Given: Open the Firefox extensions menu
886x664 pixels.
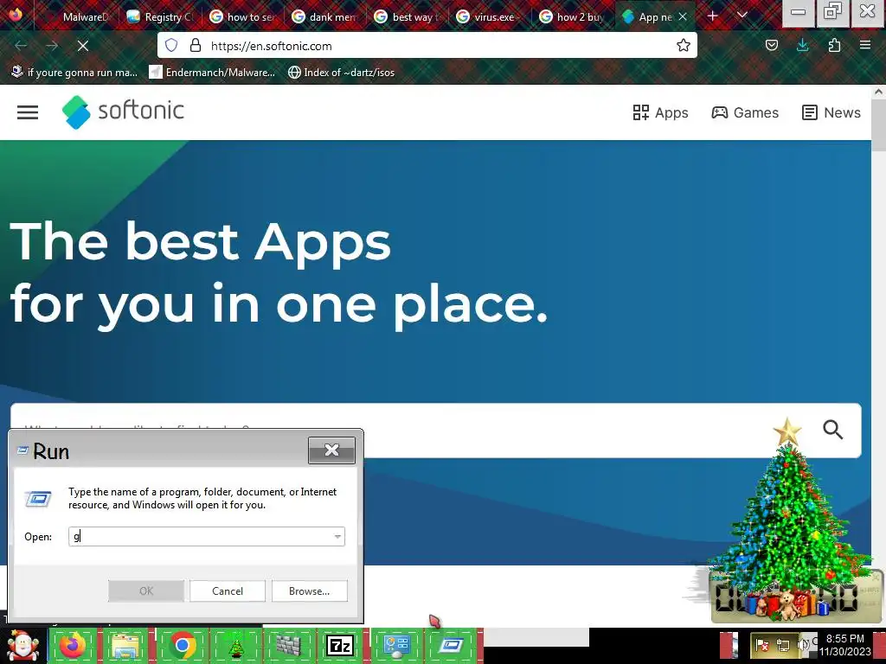Looking at the screenshot, I should coord(834,45).
